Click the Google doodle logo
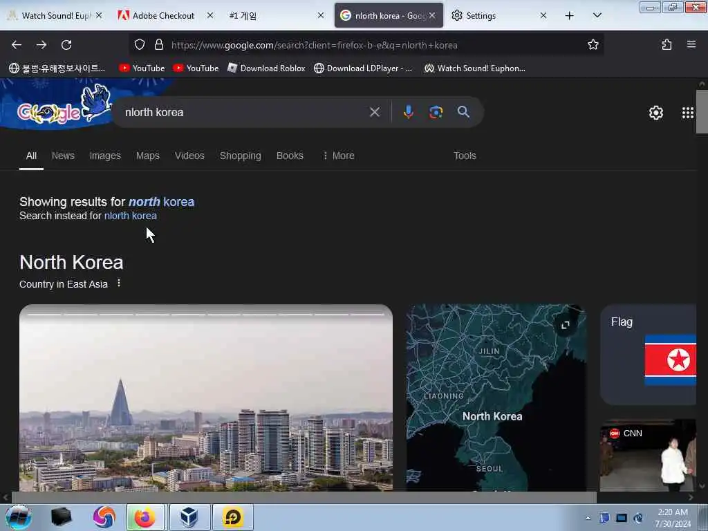 [x=63, y=106]
